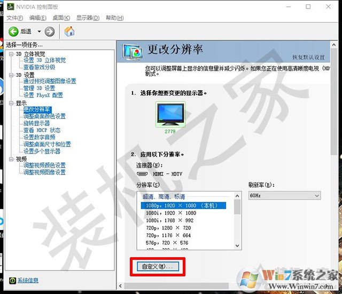Click resolution list scroll up arrow

pos(237,196)
